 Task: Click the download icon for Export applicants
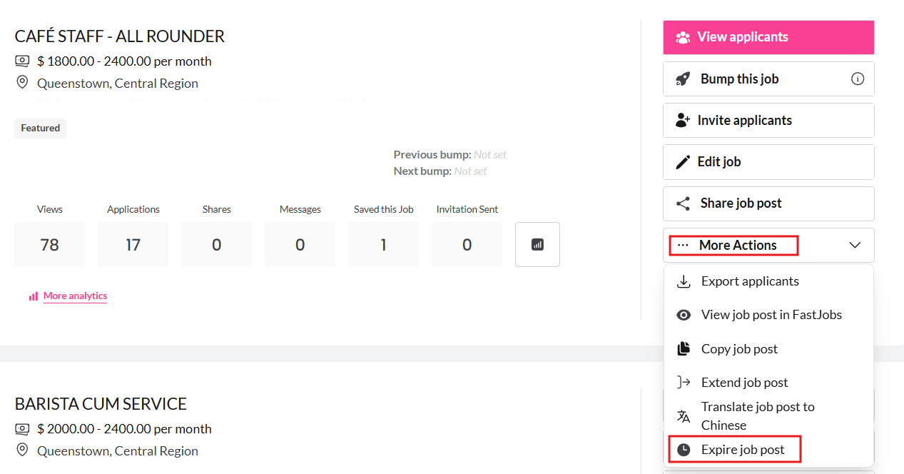[684, 281]
